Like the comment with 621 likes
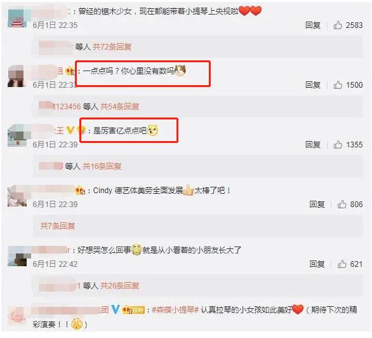 (342, 264)
